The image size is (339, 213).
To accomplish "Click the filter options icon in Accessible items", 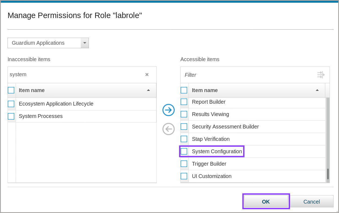I will pos(321,75).
